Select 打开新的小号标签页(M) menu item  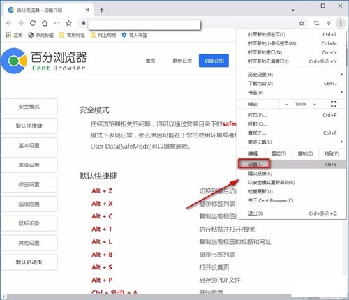291,43
